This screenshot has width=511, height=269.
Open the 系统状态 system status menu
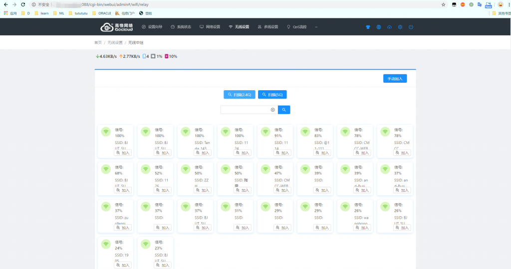tap(181, 27)
